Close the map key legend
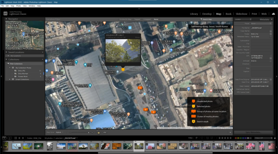The height and width of the screenshot is (154, 278). tap(228, 99)
